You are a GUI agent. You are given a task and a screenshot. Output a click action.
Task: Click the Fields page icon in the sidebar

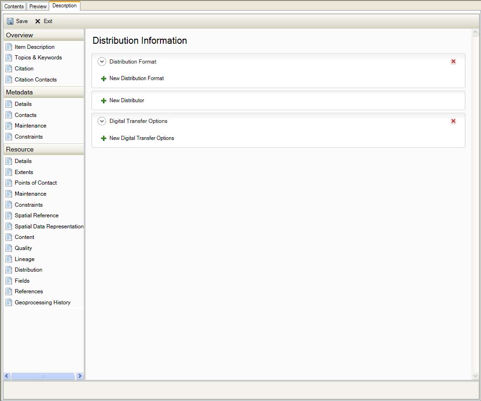coord(9,280)
